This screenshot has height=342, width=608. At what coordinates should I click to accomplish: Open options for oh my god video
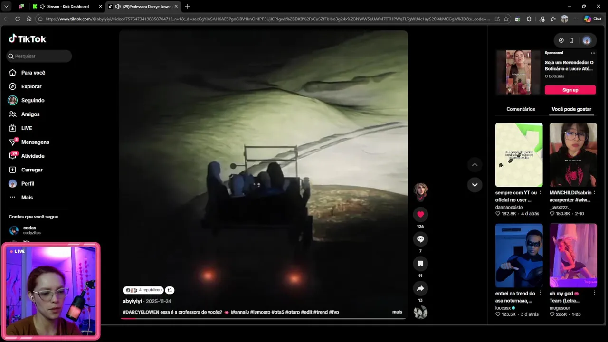tap(594, 294)
